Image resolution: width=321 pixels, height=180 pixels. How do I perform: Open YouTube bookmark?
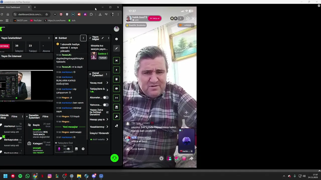(36, 20)
